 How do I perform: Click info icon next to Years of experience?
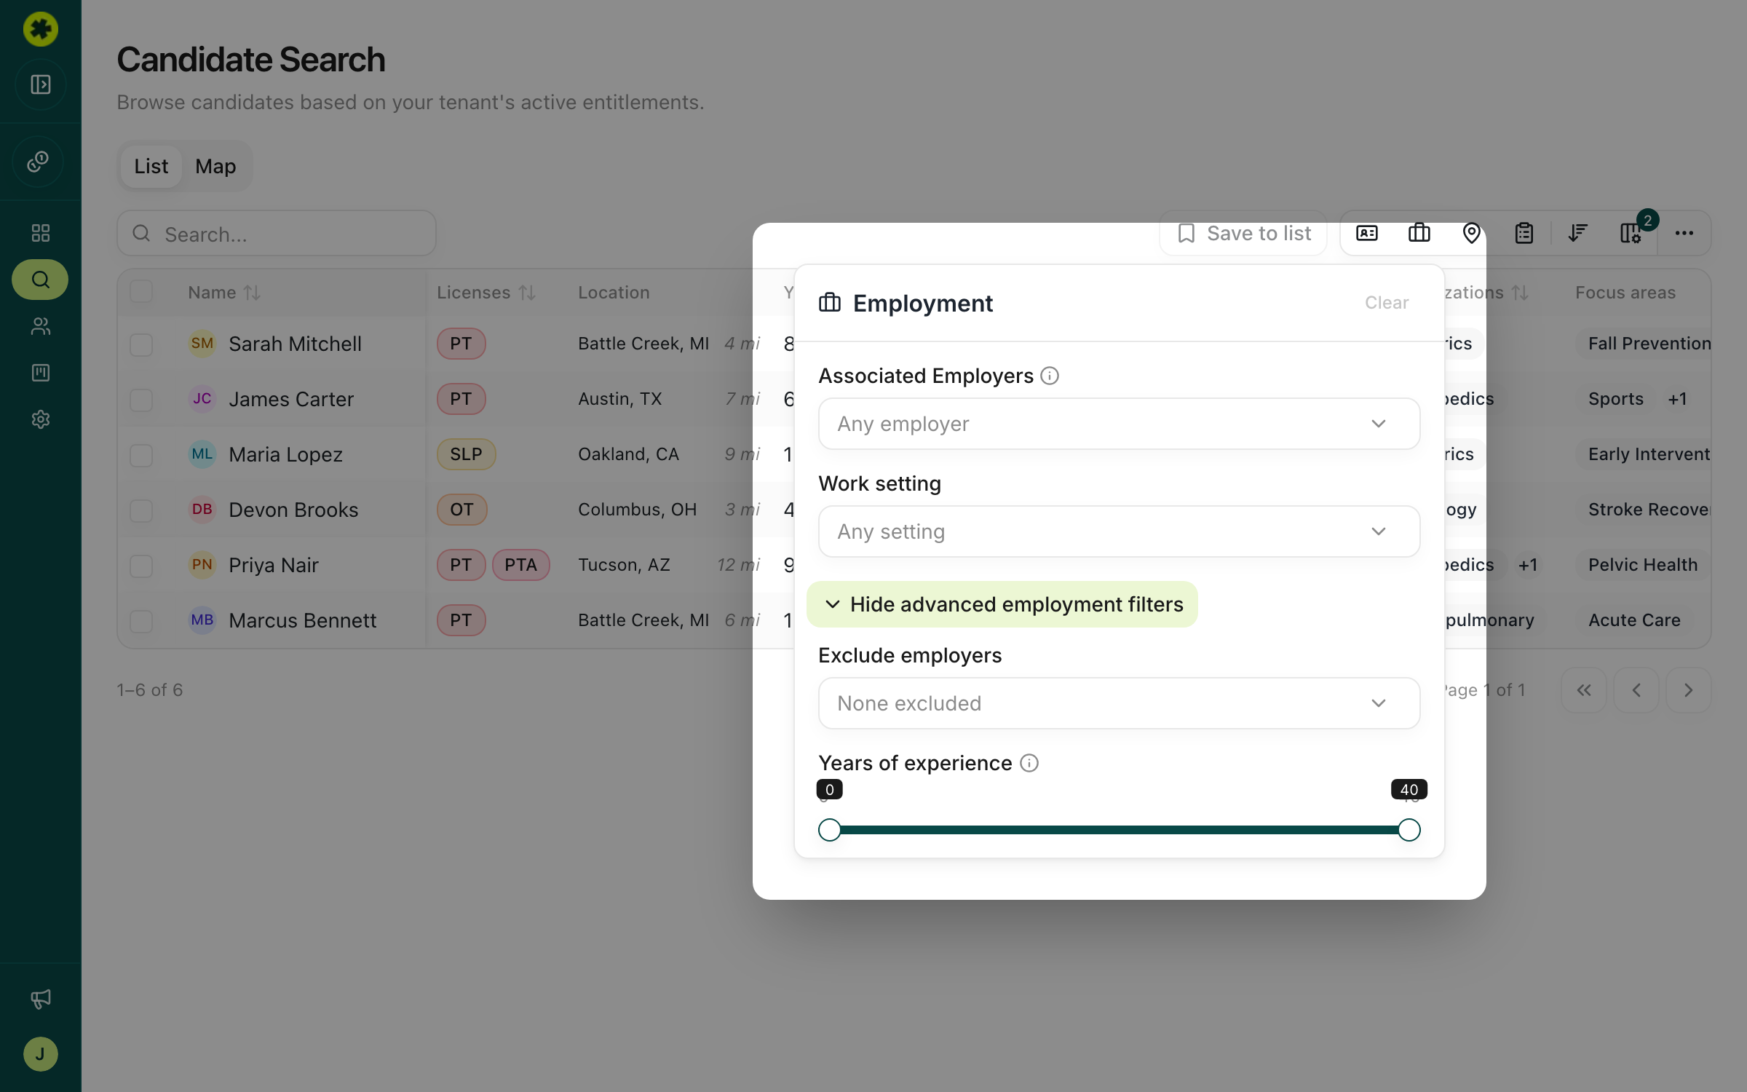1029,763
